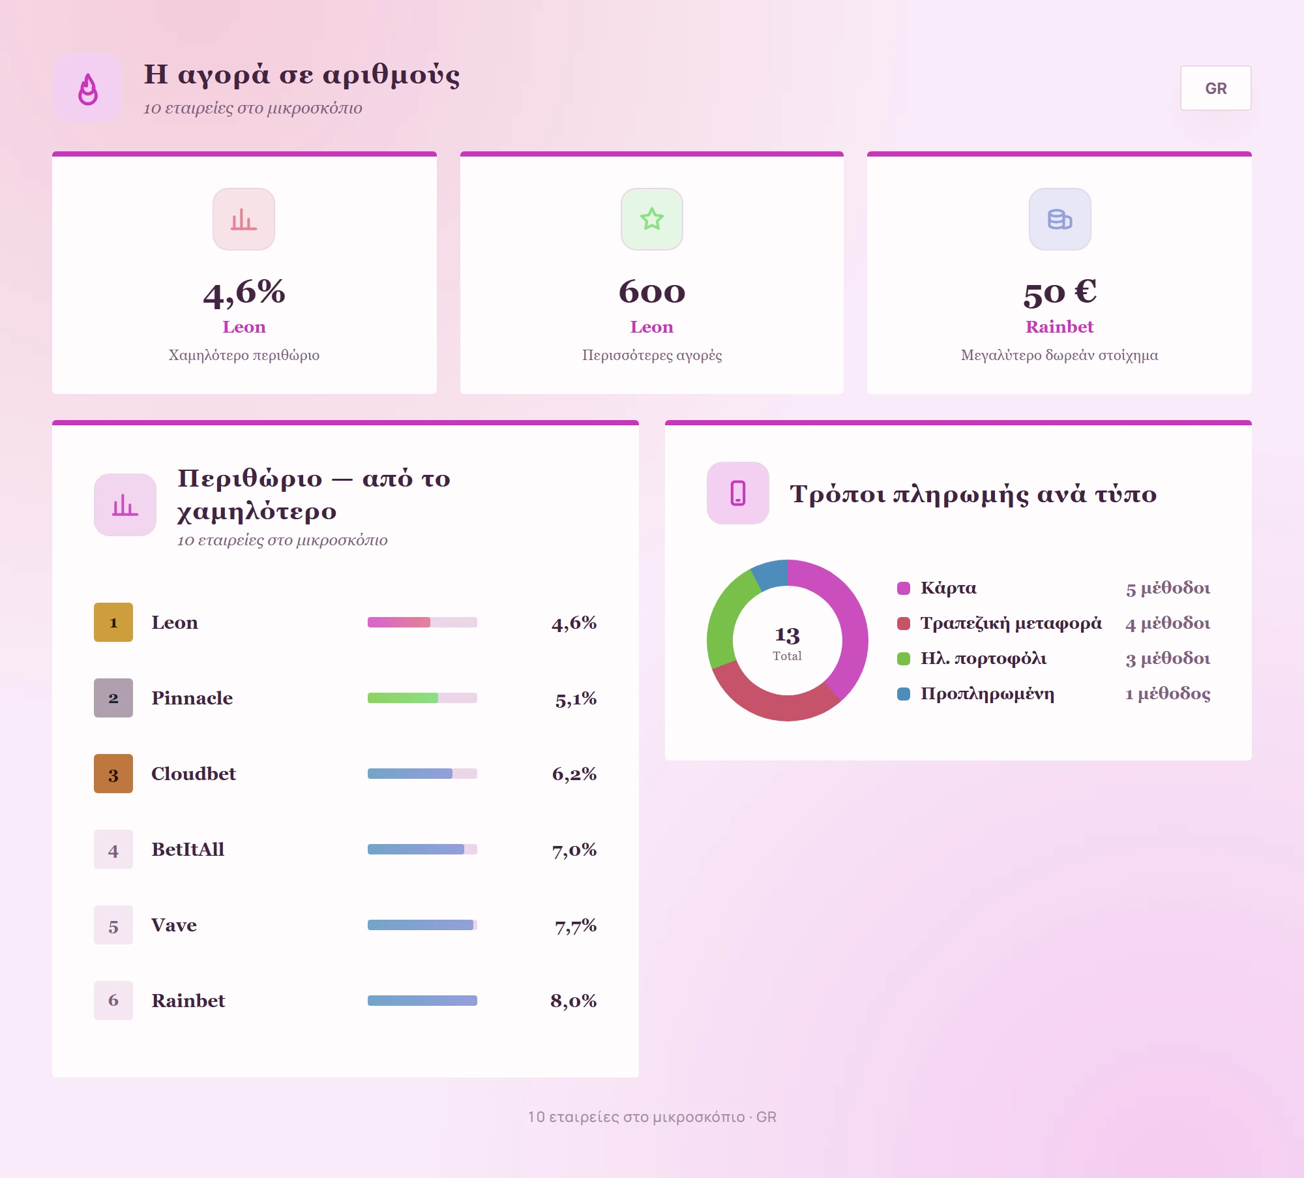Click the Leon margin progress bar
This screenshot has width=1304, height=1178.
pos(422,622)
